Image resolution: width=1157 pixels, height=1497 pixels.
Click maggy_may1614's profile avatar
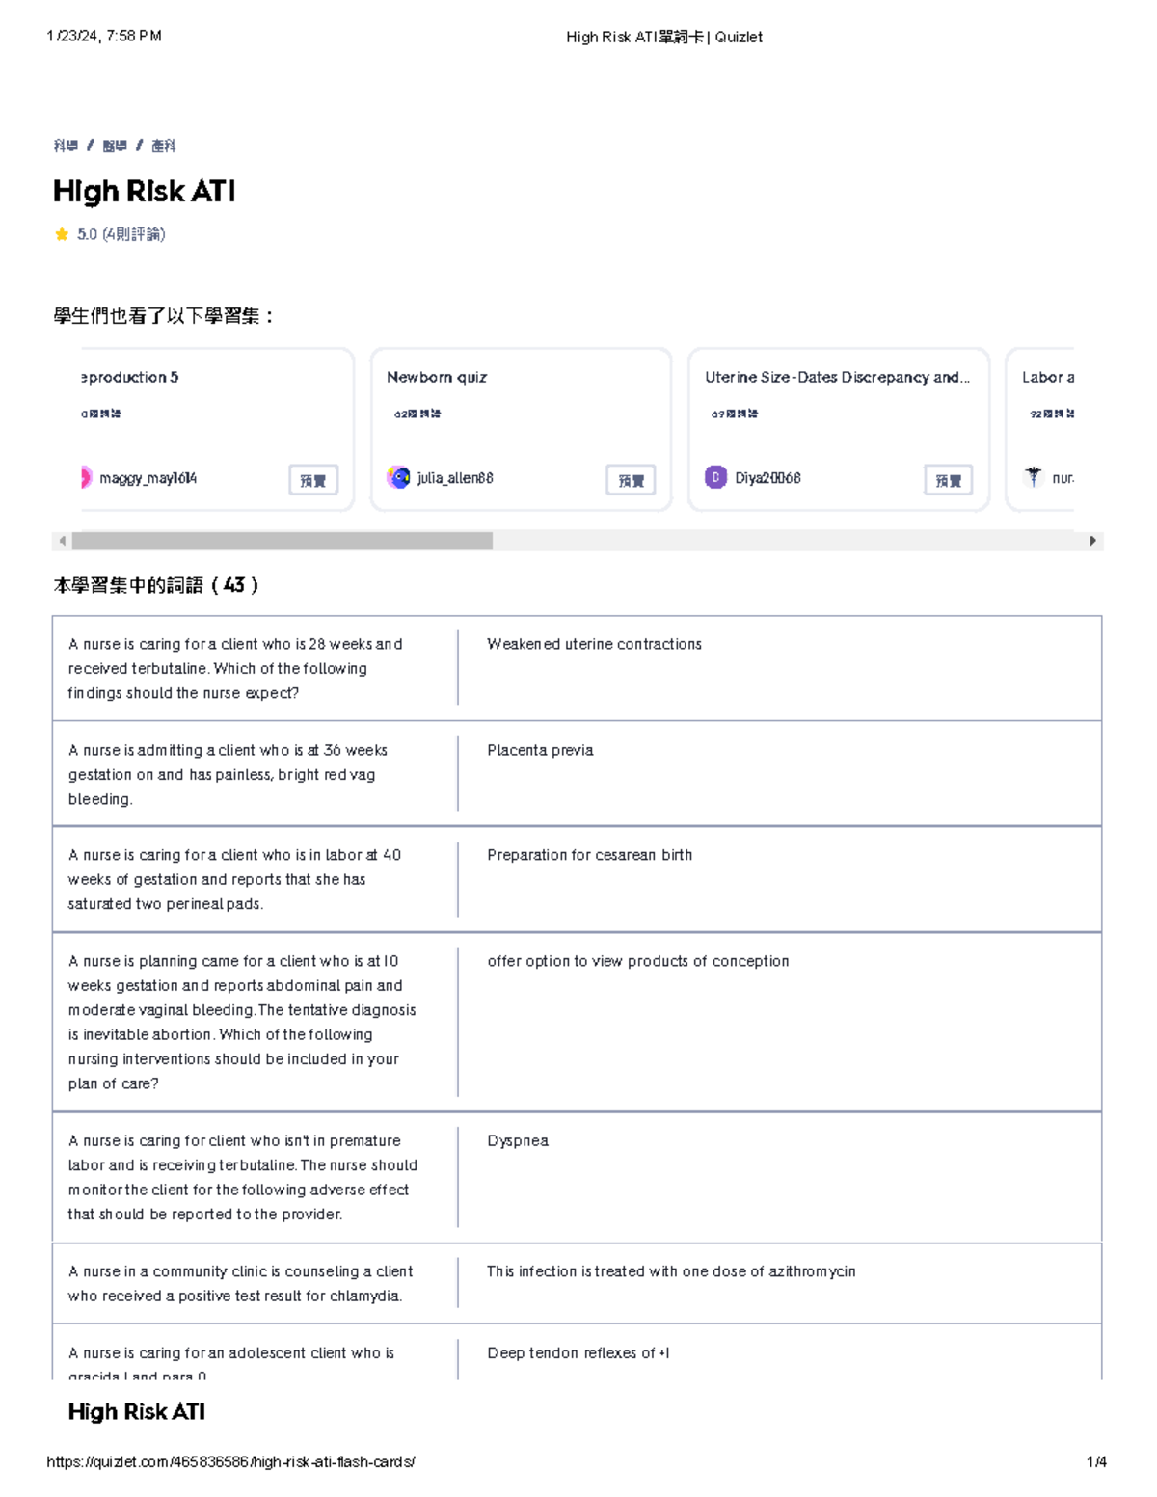pos(85,477)
